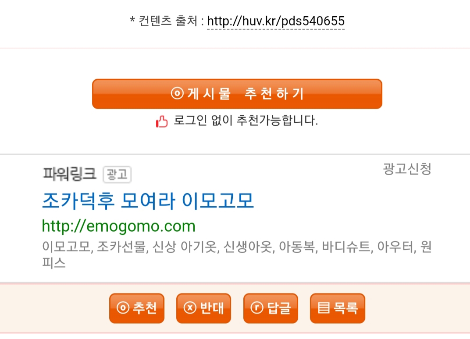Click the 파워링크 heading label
Image resolution: width=470 pixels, height=339 pixels.
pyautogui.click(x=69, y=174)
